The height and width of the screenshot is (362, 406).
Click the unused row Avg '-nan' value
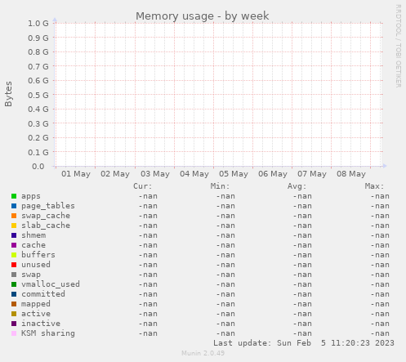302,265
